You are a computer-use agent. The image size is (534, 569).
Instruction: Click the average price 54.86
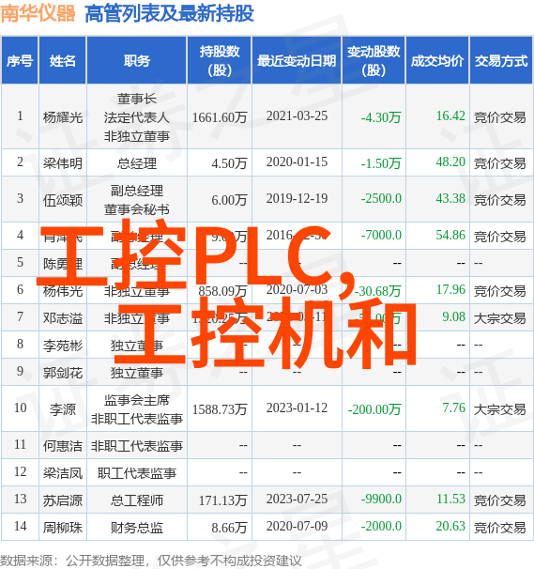point(450,235)
